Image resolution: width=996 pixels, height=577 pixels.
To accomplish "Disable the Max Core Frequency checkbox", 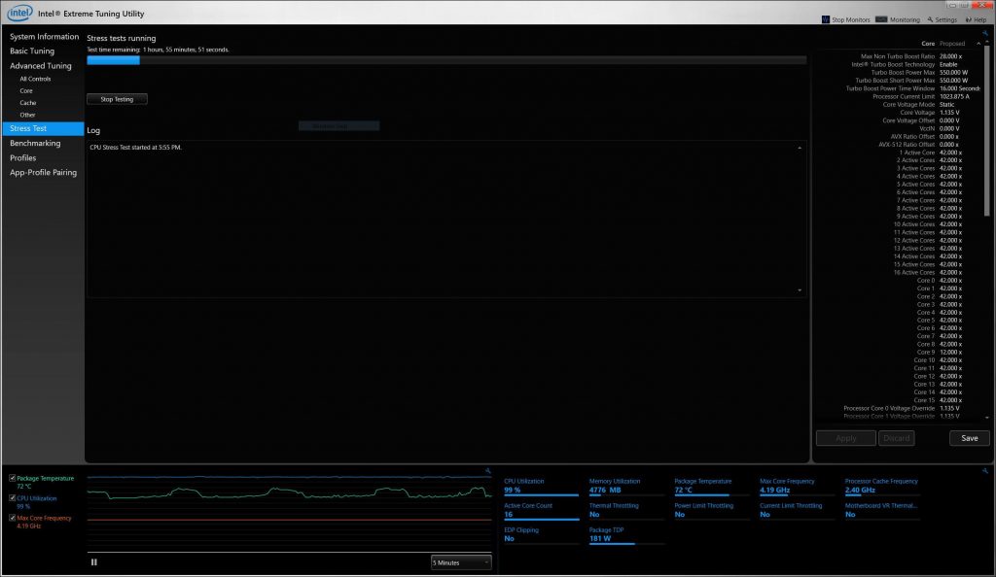I will point(12,518).
